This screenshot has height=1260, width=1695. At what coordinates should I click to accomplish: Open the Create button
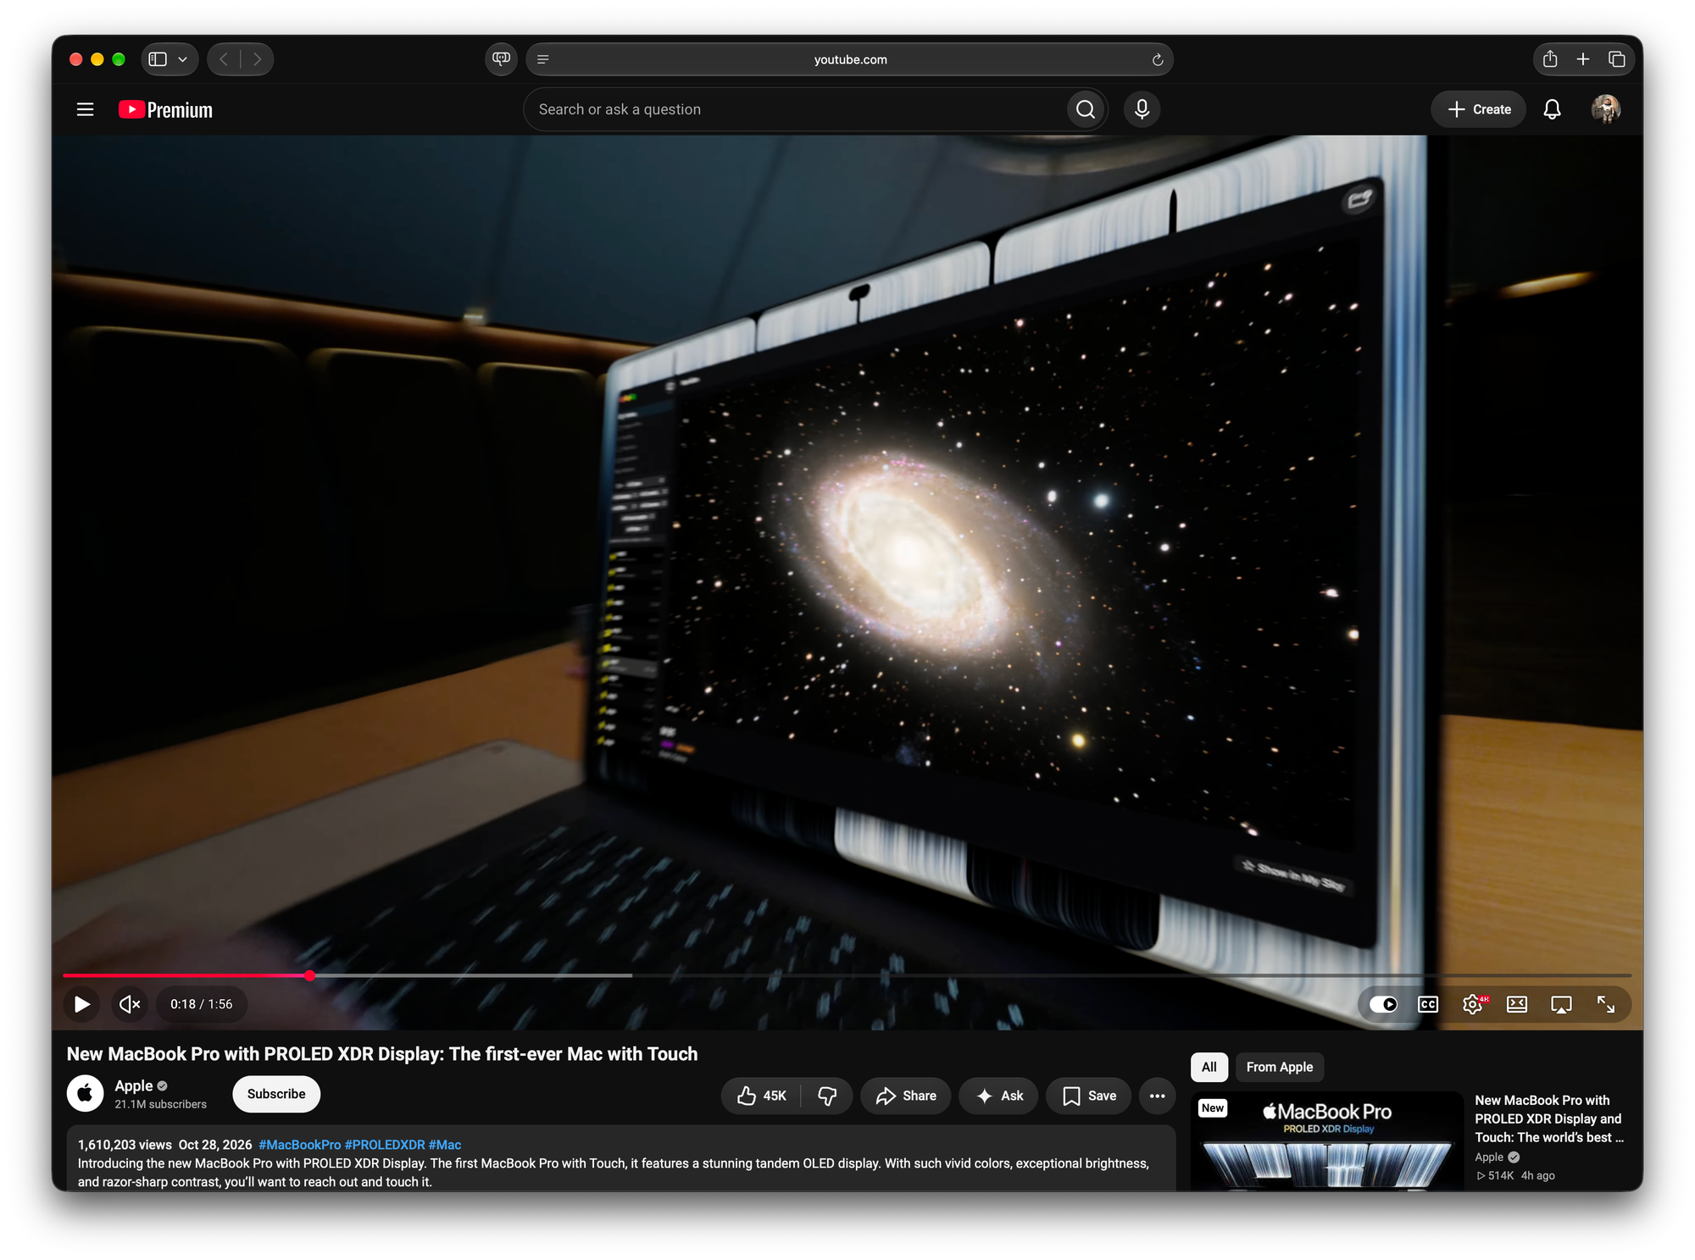[1479, 109]
